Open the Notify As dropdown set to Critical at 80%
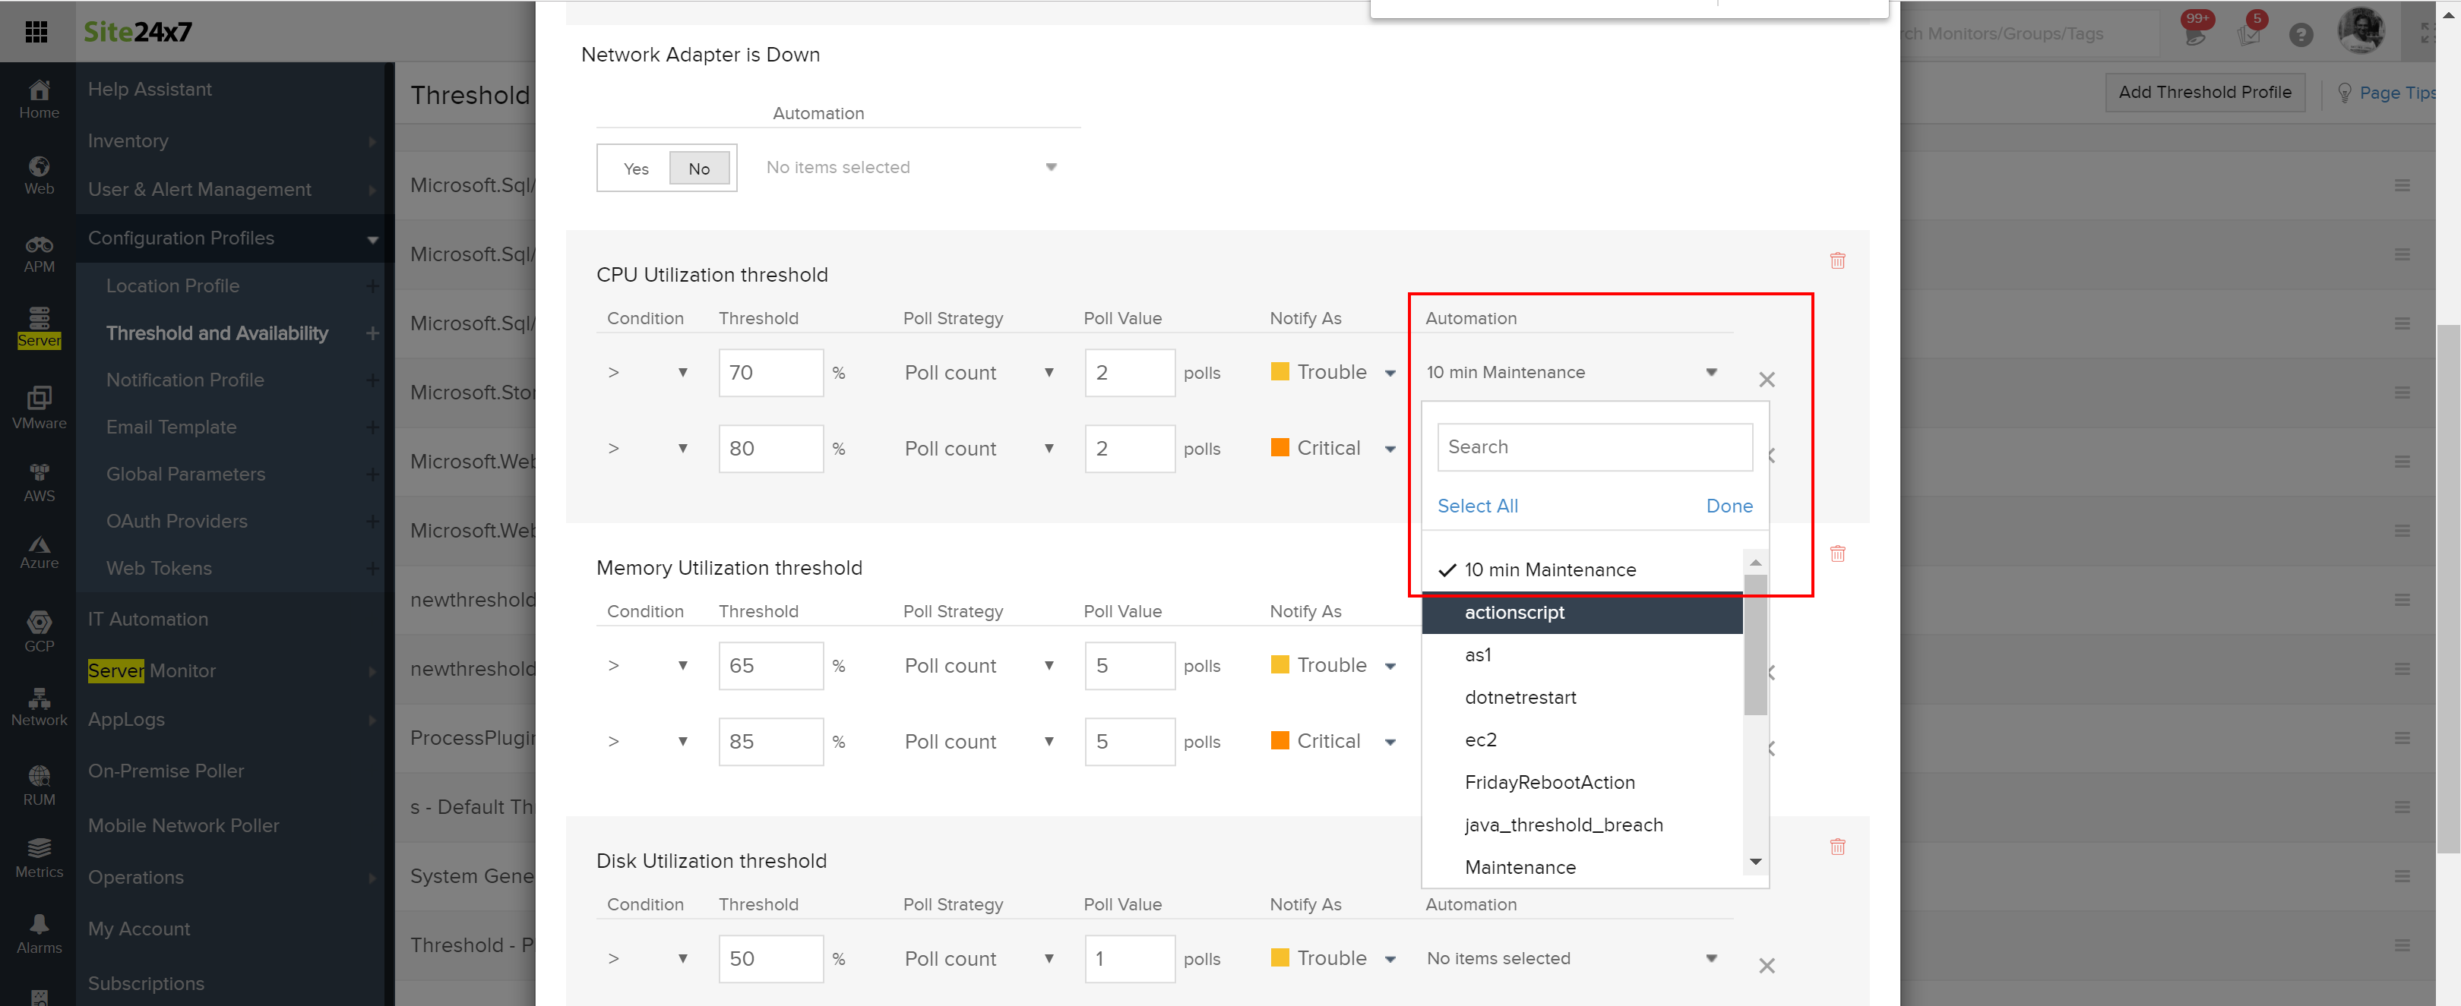Image resolution: width=2461 pixels, height=1006 pixels. pos(1333,449)
